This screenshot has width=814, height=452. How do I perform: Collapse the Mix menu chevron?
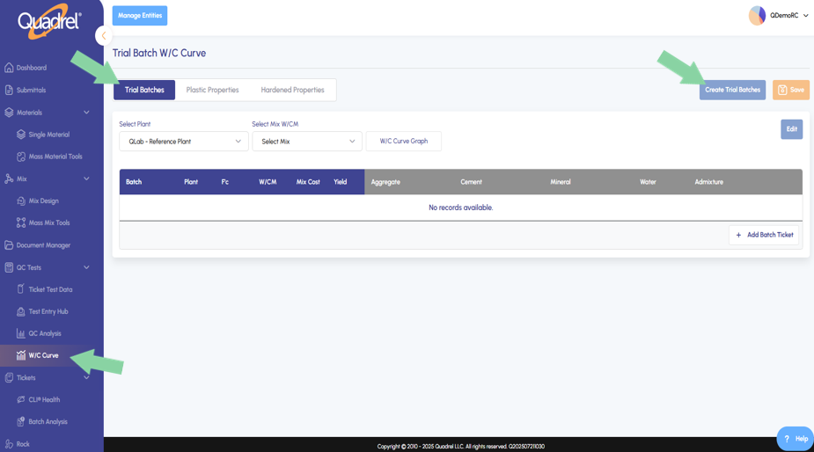[86, 179]
